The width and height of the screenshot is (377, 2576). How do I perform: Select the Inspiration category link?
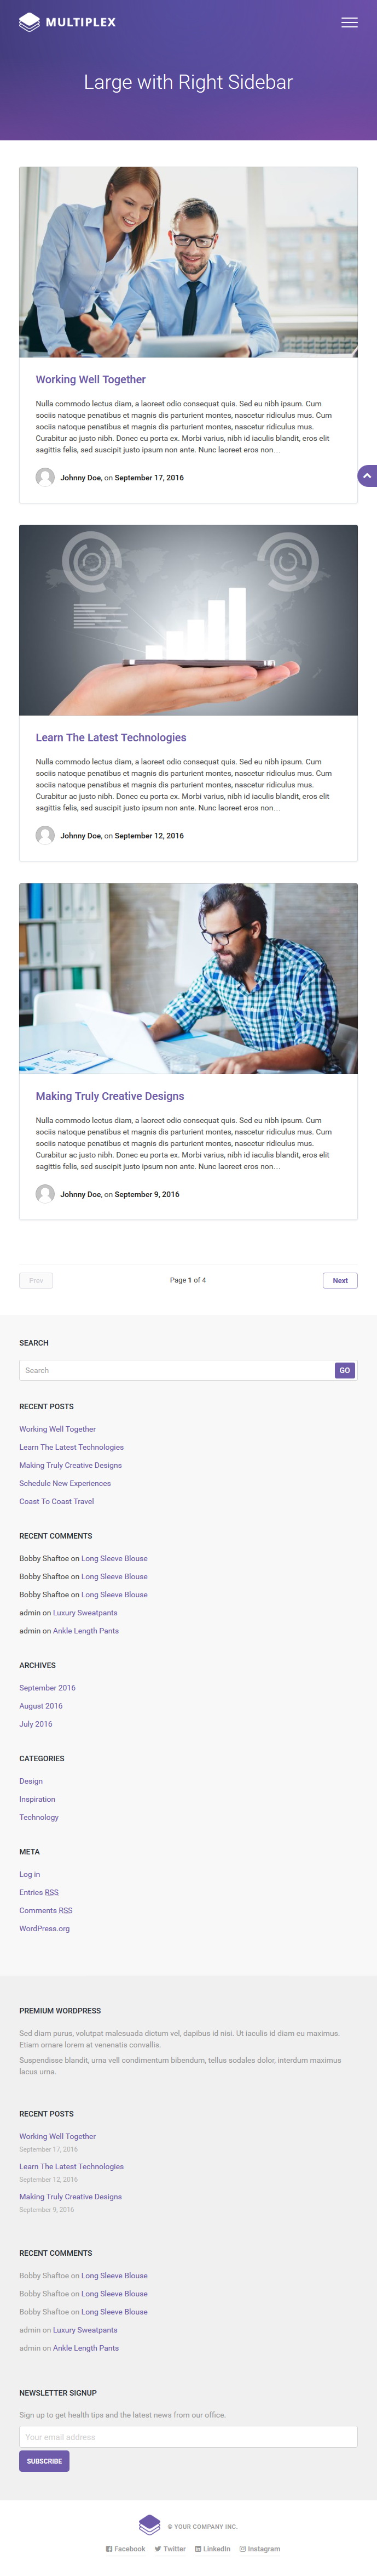click(x=37, y=1799)
